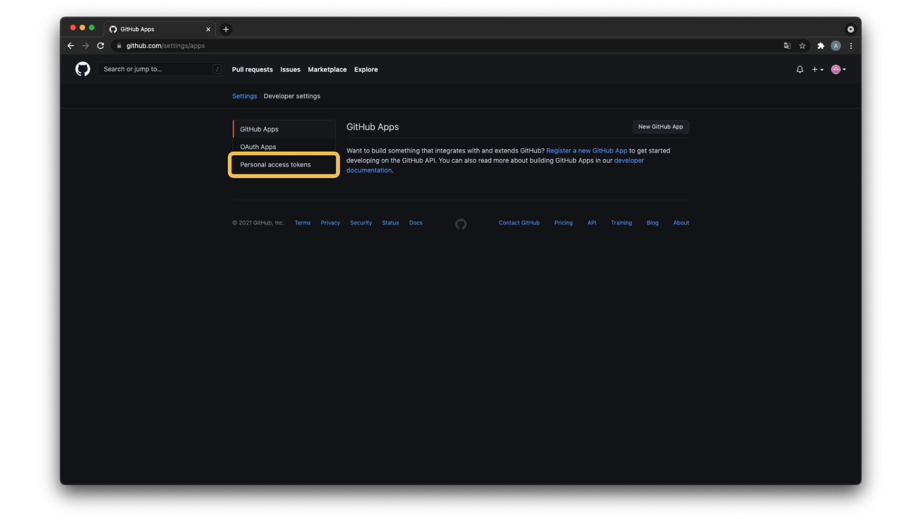Open the Blog footer link
The image size is (922, 519).
click(x=652, y=223)
